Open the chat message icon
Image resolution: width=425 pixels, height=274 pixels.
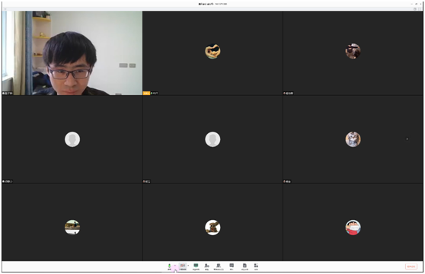pyautogui.click(x=232, y=266)
